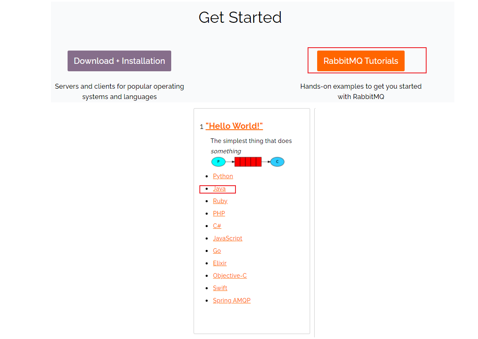
Task: Open the Swift tutorial link
Action: [220, 288]
